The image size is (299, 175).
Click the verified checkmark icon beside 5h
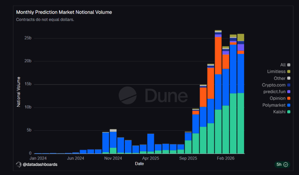click(x=286, y=164)
